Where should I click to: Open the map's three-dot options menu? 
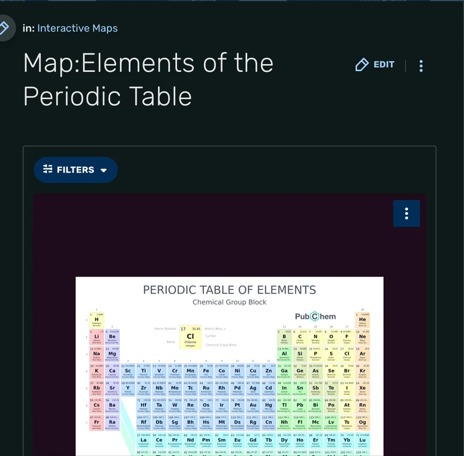click(x=406, y=213)
